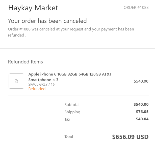Image resolution: width=155 pixels, height=143 pixels.
Task: Click the '× 3' quantity on the product line
Action: click(x=55, y=80)
